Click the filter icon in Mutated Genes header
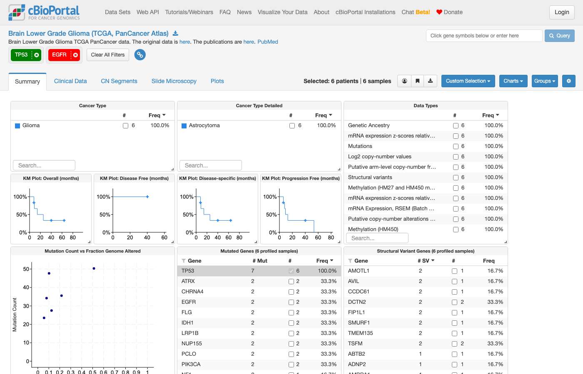 pos(184,261)
